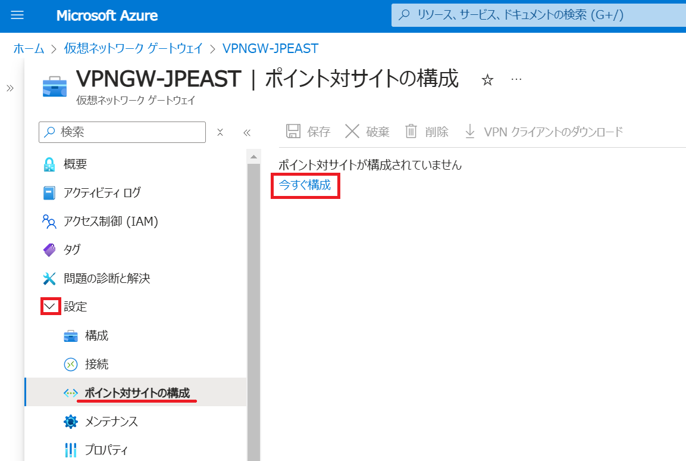Click the connection icon beside 接続
The image size is (686, 461).
(x=71, y=365)
